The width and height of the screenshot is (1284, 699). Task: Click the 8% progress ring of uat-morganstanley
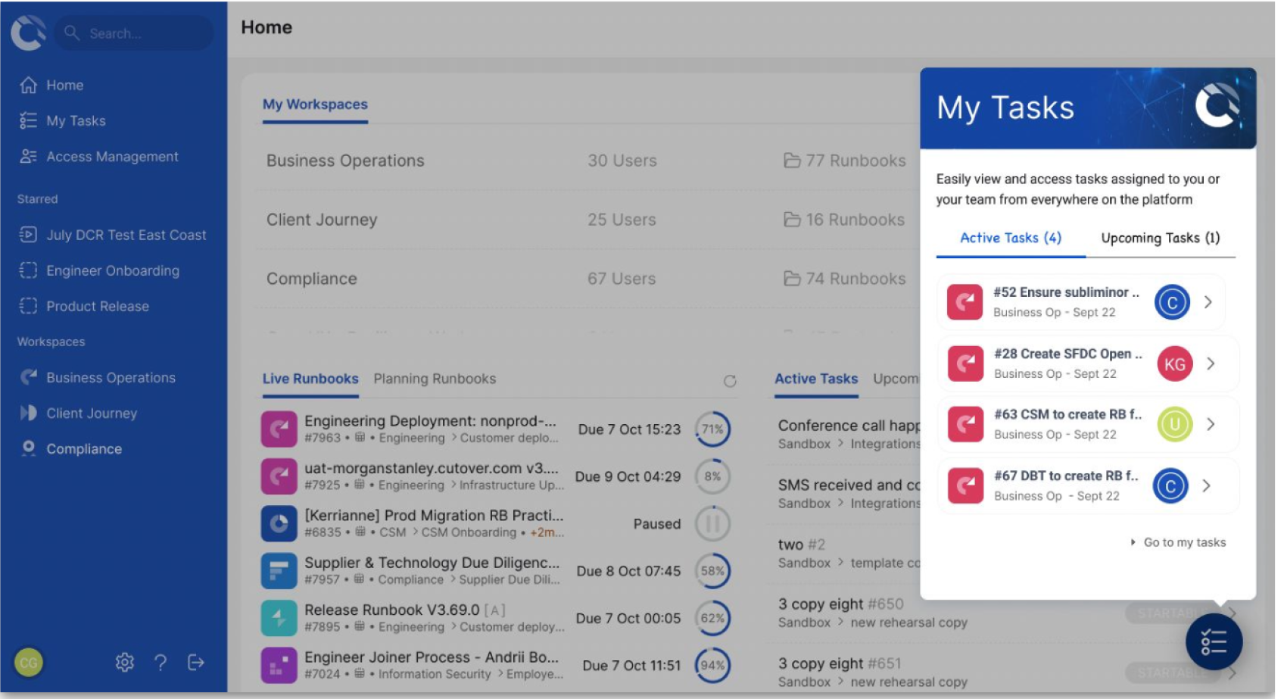tap(712, 476)
